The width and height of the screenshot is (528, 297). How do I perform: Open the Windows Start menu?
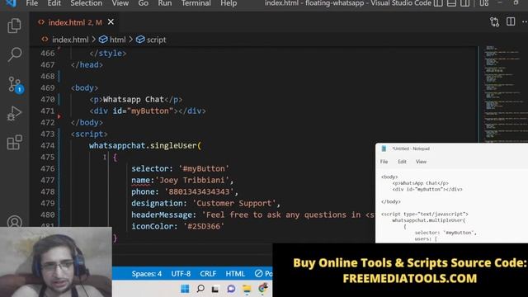pyautogui.click(x=185, y=289)
